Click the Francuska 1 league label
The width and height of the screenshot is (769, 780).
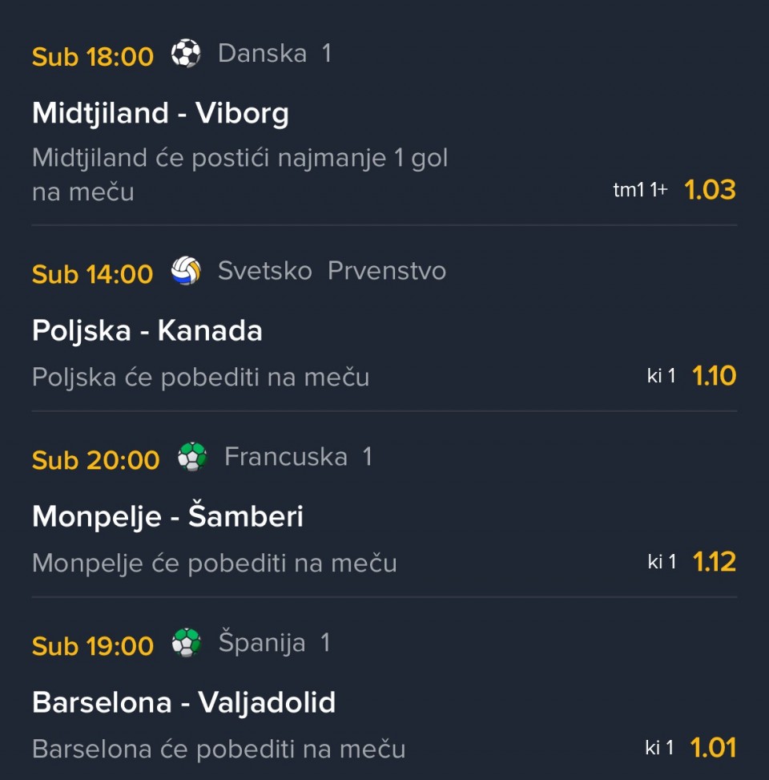click(x=298, y=457)
